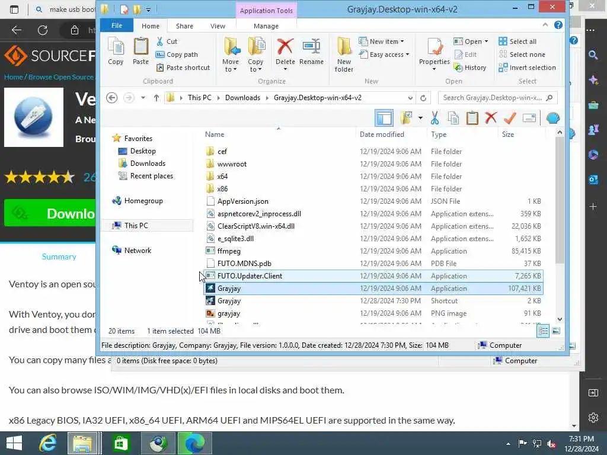This screenshot has width=607, height=455.
Task: Click the History button in the ribbon
Action: point(470,68)
